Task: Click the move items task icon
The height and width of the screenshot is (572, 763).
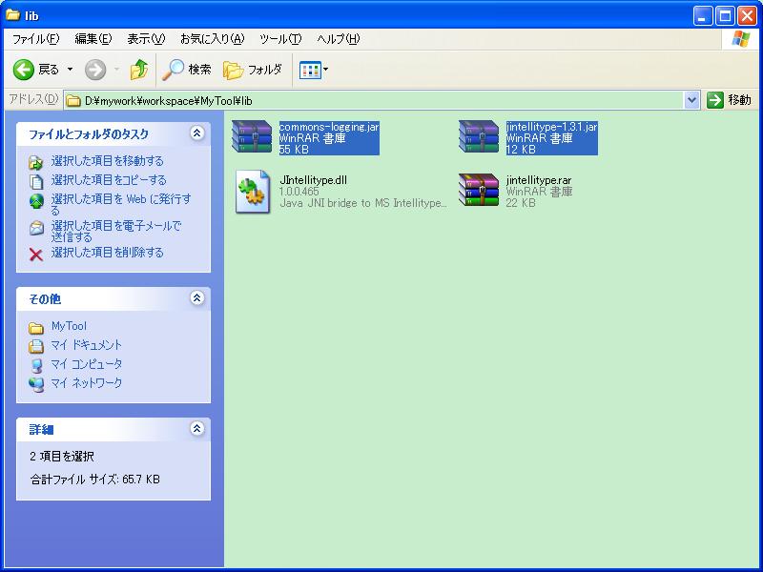Action: coord(36,162)
